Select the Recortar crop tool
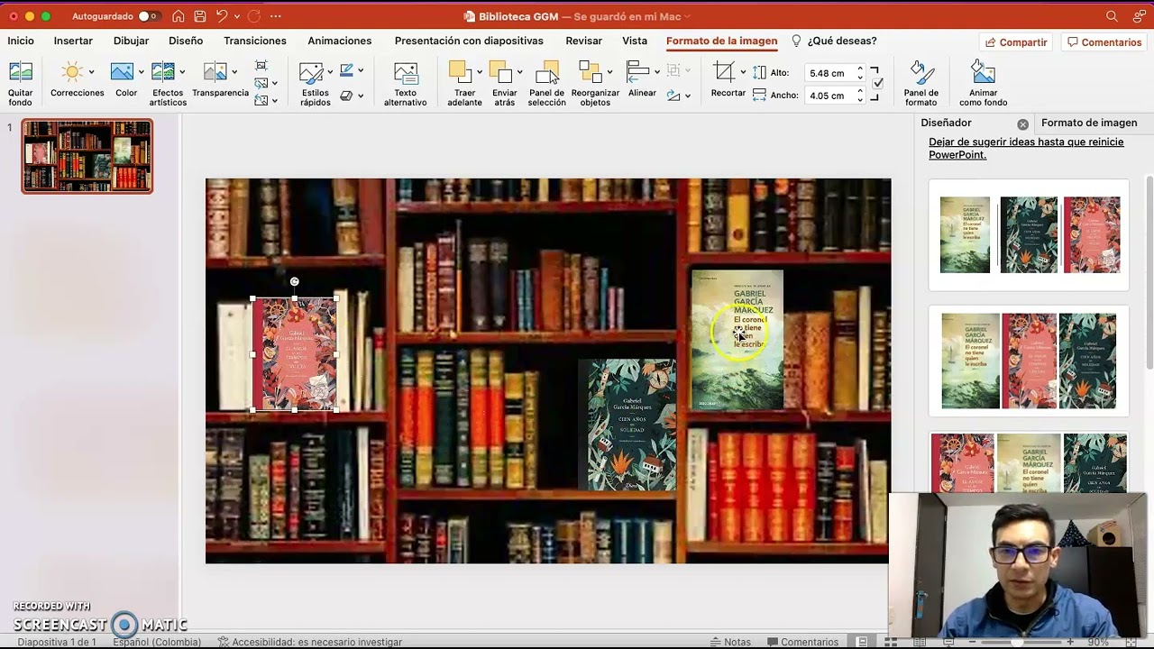This screenshot has height=649, width=1154. tap(723, 72)
